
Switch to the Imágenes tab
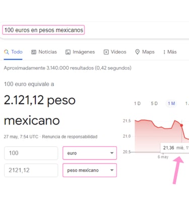tap(80, 52)
